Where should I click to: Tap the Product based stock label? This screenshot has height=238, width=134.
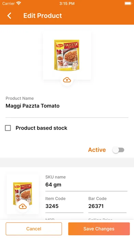point(41,128)
